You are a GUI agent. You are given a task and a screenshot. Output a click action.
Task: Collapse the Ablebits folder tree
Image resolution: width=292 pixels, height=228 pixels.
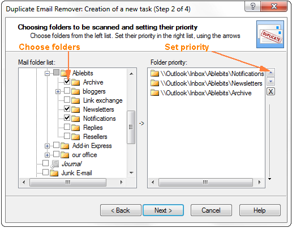click(x=47, y=73)
